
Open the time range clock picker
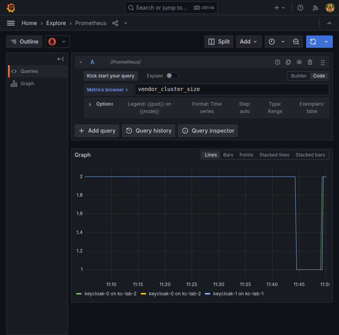click(x=272, y=42)
